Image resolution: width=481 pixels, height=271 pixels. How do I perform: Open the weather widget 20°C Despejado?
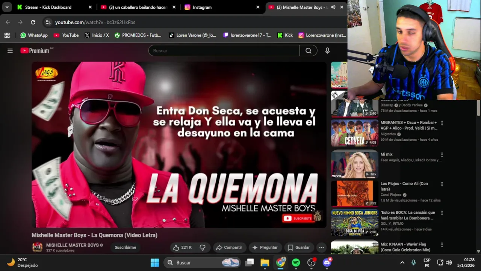[x=23, y=262]
